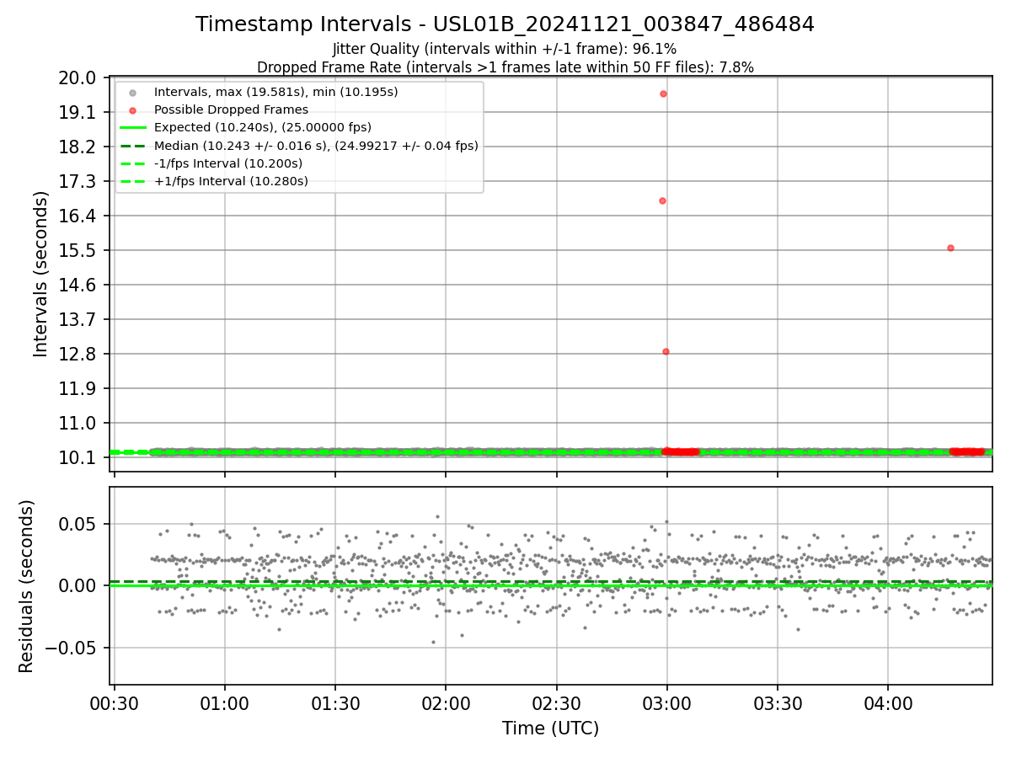The image size is (1011, 758).
Task: Click legend entry '+1/fps Interval (10.280s)'
Action: [x=230, y=181]
